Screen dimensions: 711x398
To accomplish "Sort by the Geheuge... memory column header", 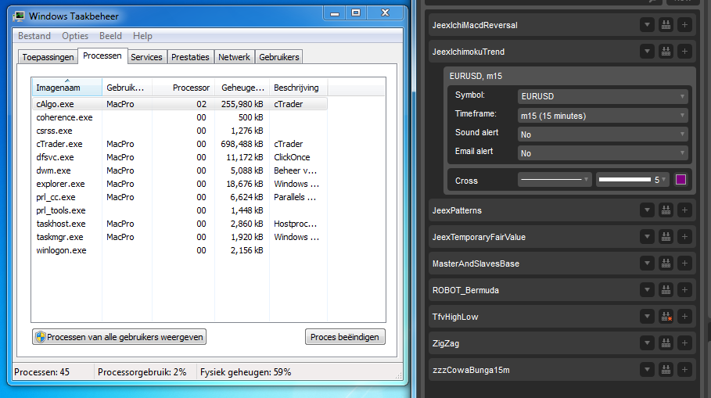I will point(242,88).
